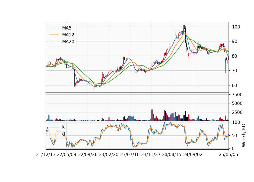Click the price axis label 90

click(235, 41)
